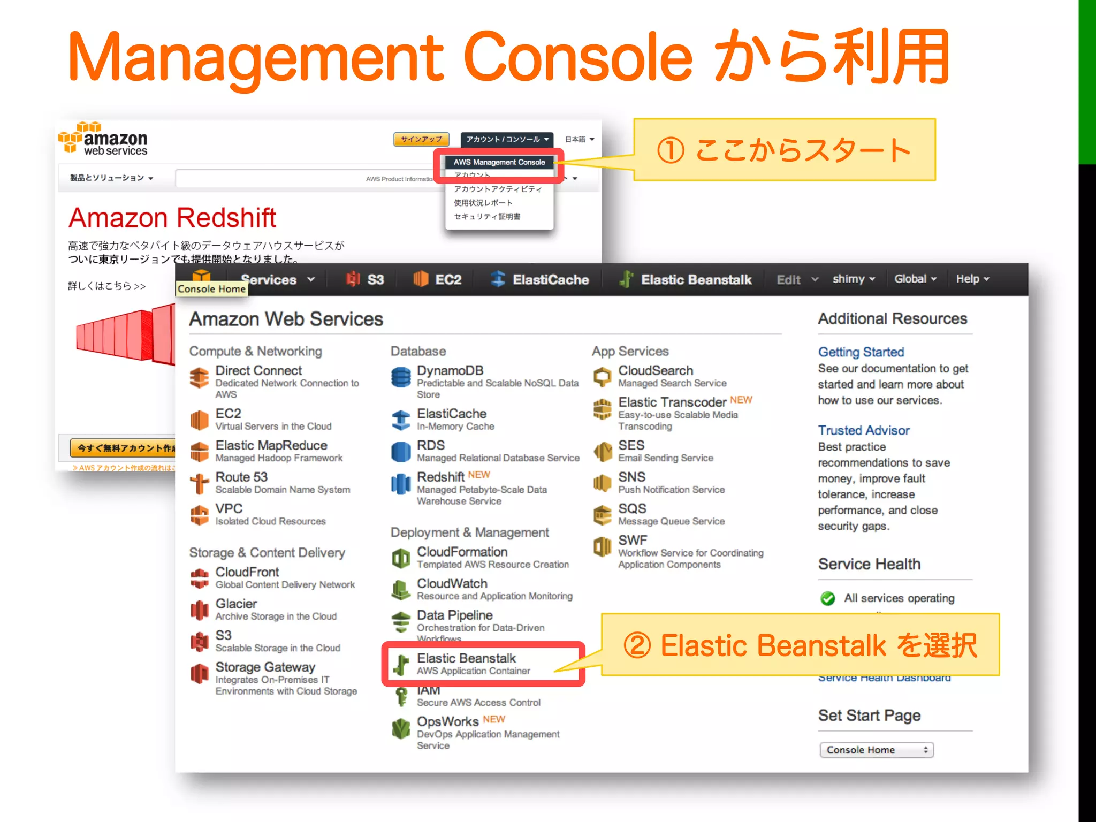Choose セキュリティ証明書 from the account menu
Screen dimensions: 1096x822
click(487, 217)
